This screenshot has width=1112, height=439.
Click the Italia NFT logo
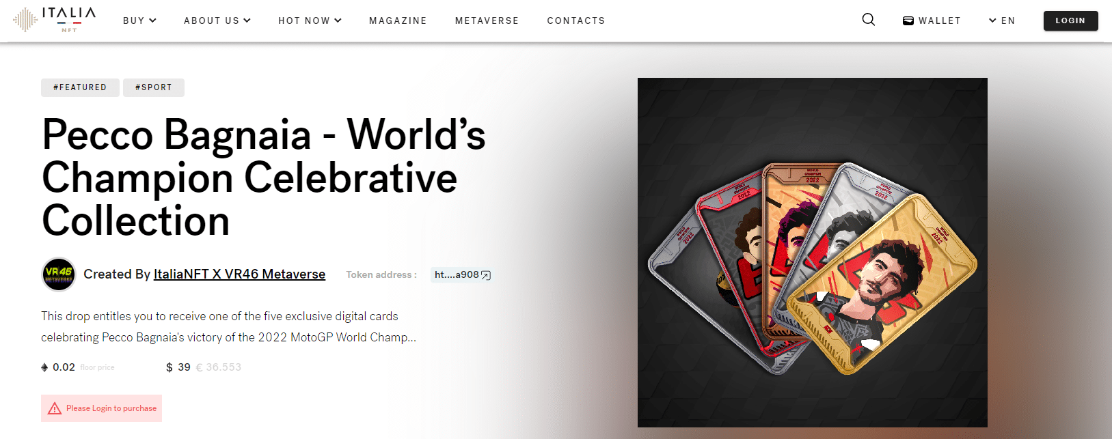[55, 20]
